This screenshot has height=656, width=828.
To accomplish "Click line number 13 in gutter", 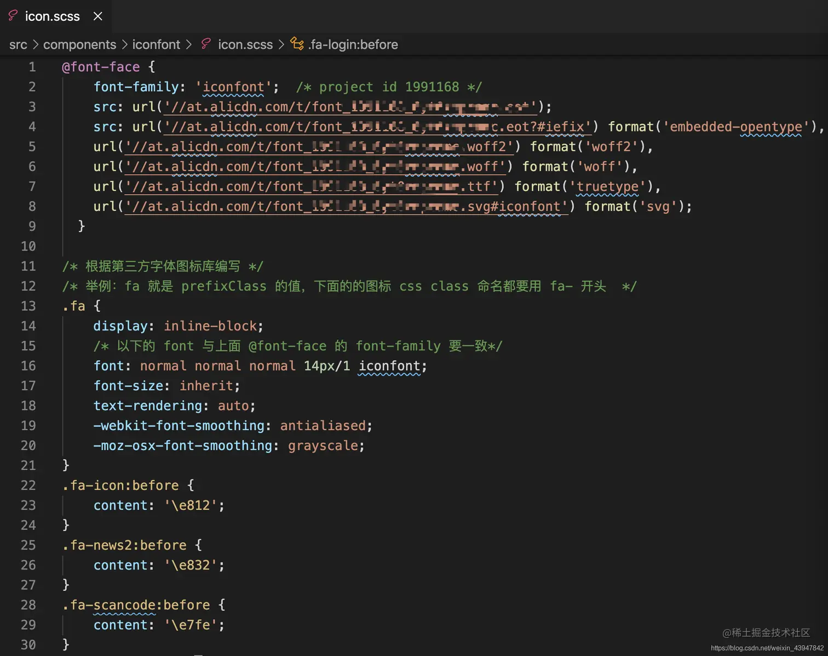I will [28, 306].
